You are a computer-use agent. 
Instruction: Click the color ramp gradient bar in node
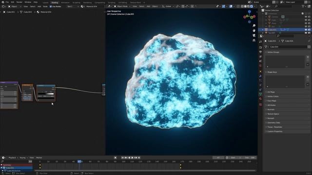[x=46, y=94]
